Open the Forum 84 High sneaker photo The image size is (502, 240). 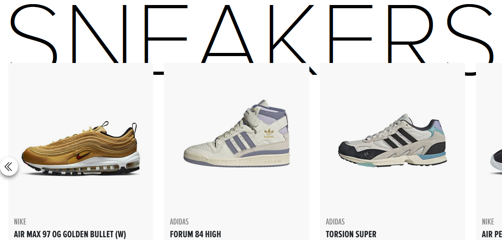(x=236, y=133)
